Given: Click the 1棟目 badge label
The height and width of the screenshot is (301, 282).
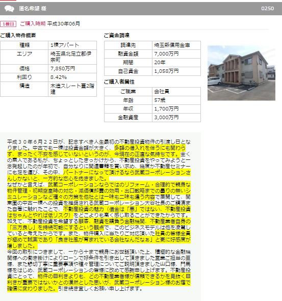Looking at the screenshot, I should 8,24.
